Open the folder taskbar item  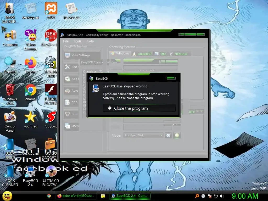click(x=103, y=196)
